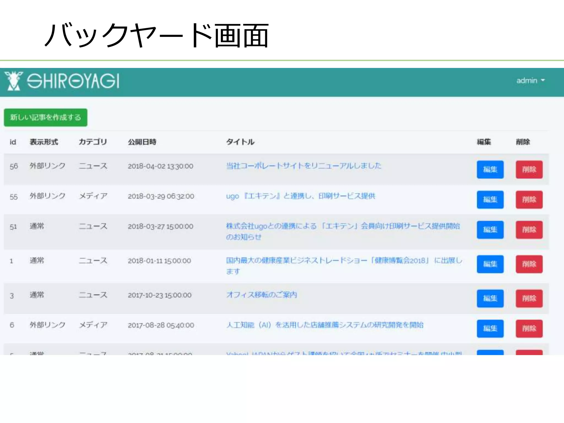Click id cell 55
The height and width of the screenshot is (423, 564).
click(x=14, y=197)
